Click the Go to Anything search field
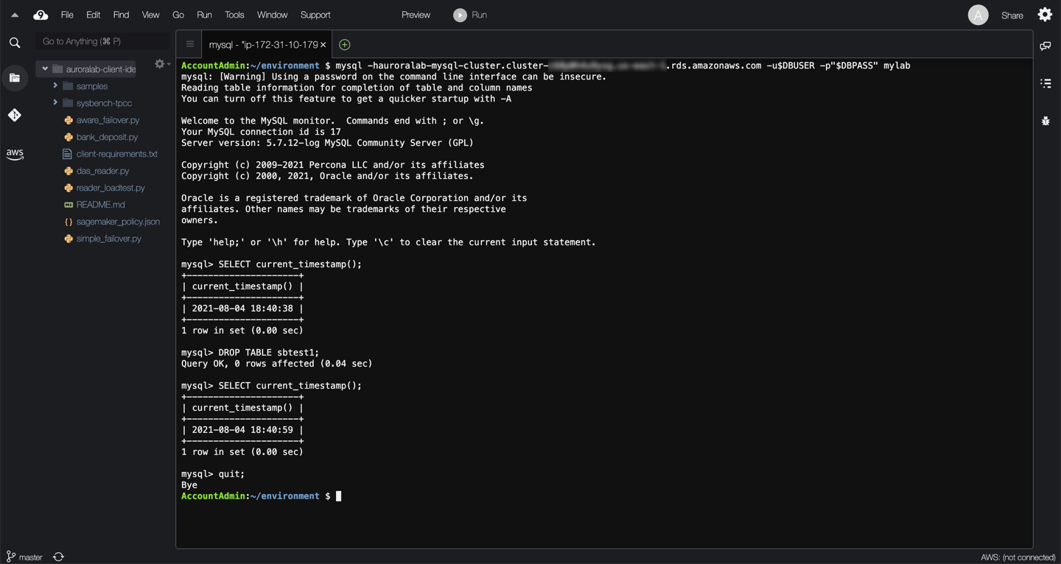Image resolution: width=1061 pixels, height=564 pixels. (x=103, y=42)
